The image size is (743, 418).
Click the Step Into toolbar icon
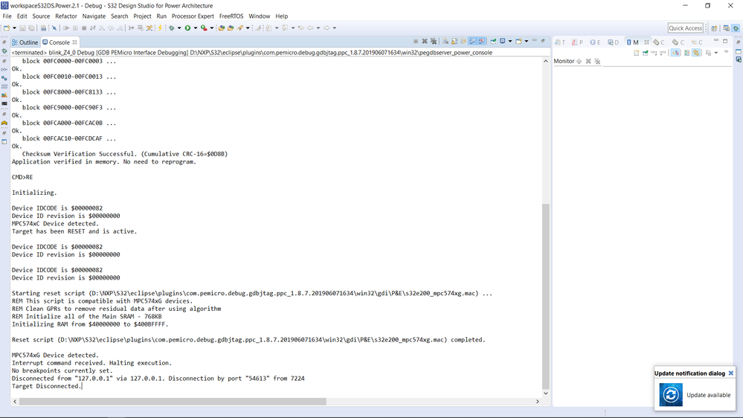click(x=102, y=28)
